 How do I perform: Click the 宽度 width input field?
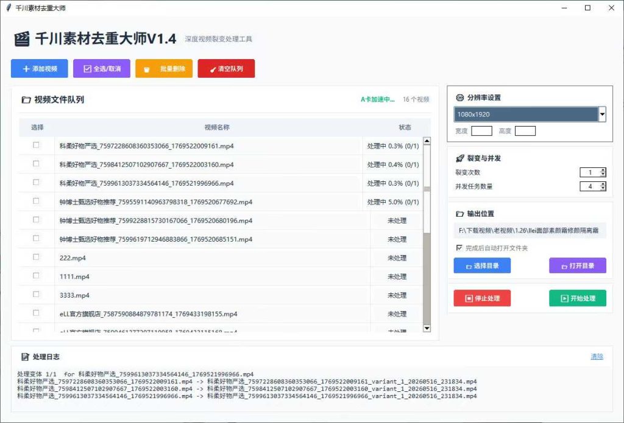tap(481, 131)
